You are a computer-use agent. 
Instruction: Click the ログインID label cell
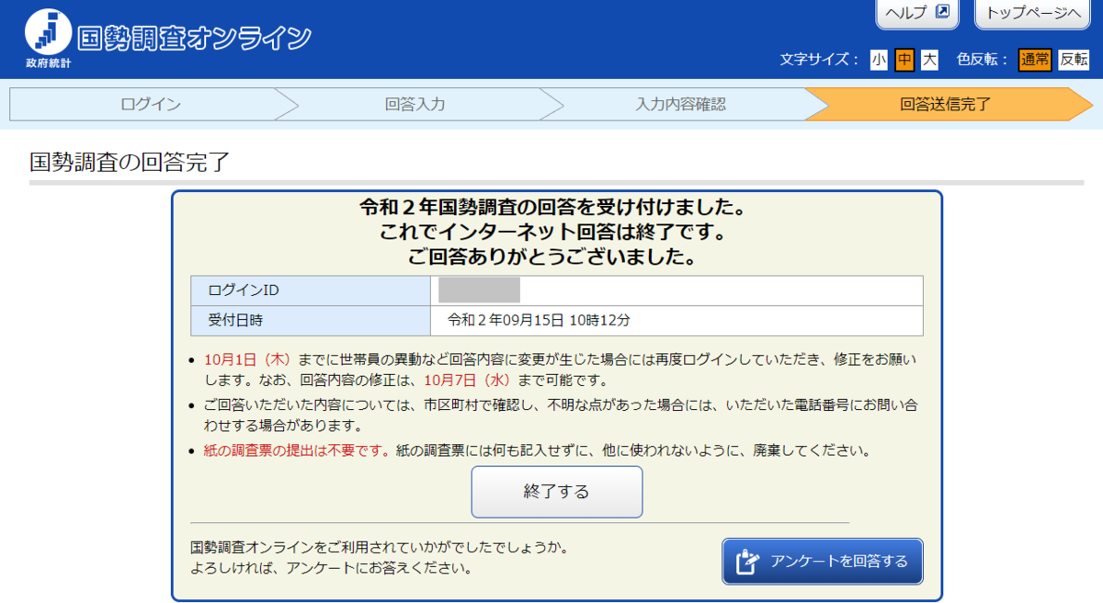pos(311,290)
